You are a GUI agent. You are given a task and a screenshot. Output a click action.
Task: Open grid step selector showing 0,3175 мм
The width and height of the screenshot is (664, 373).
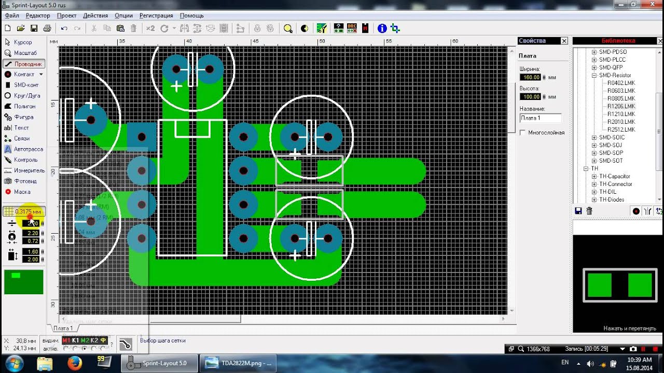click(24, 211)
